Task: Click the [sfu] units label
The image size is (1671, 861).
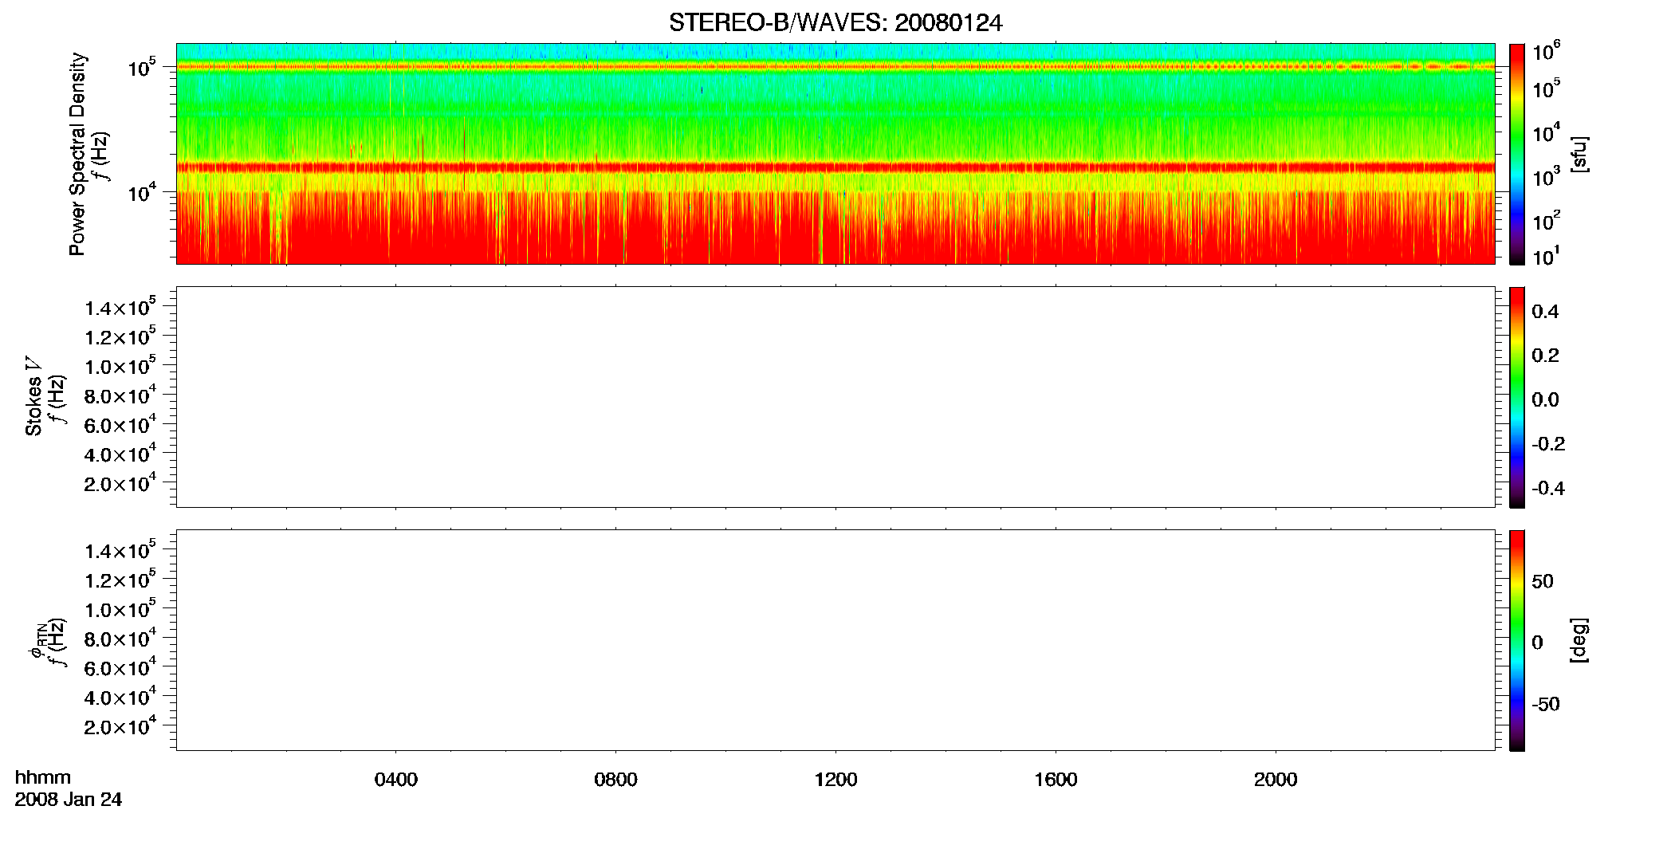Action: (x=1579, y=155)
